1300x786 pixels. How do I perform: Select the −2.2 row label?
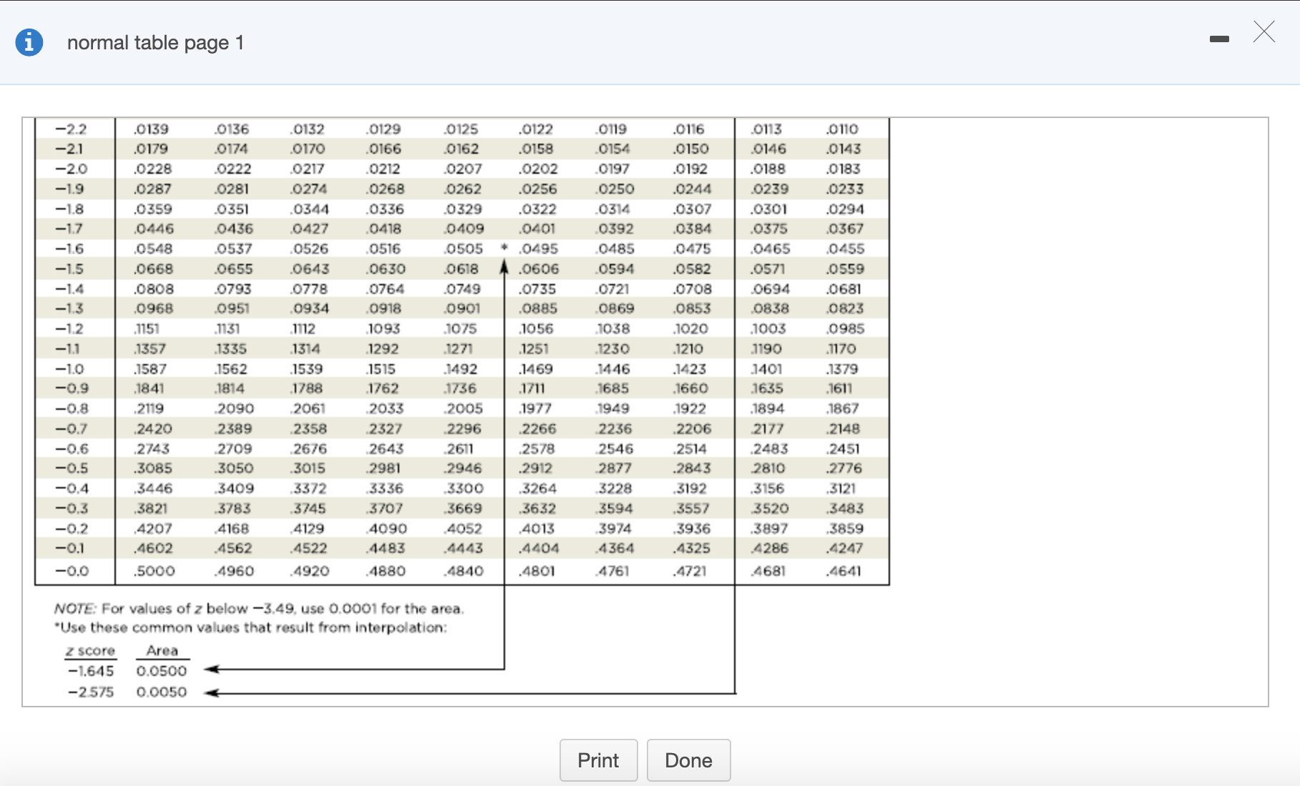(x=71, y=129)
